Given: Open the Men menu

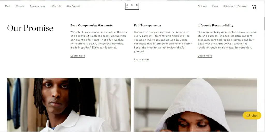Looking at the screenshot, I should click(8, 6).
